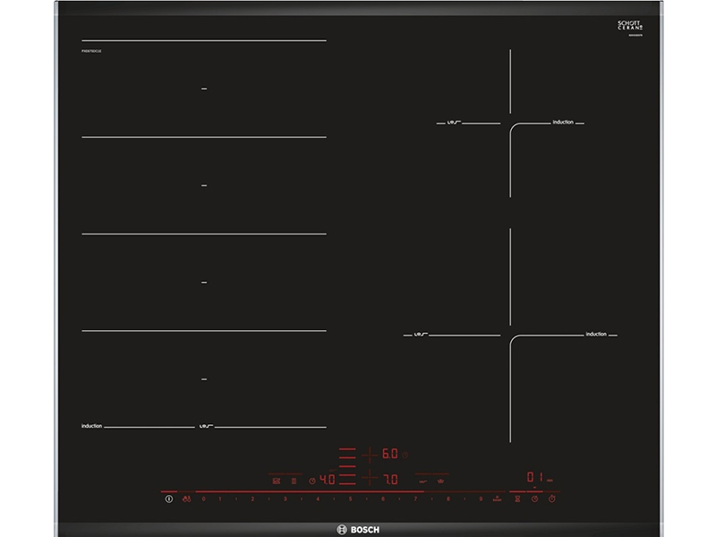
Task: Tap the child lock icon beside power
Action: point(186,499)
